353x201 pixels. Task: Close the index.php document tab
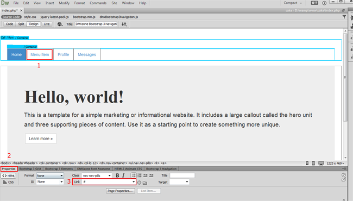tap(21, 10)
